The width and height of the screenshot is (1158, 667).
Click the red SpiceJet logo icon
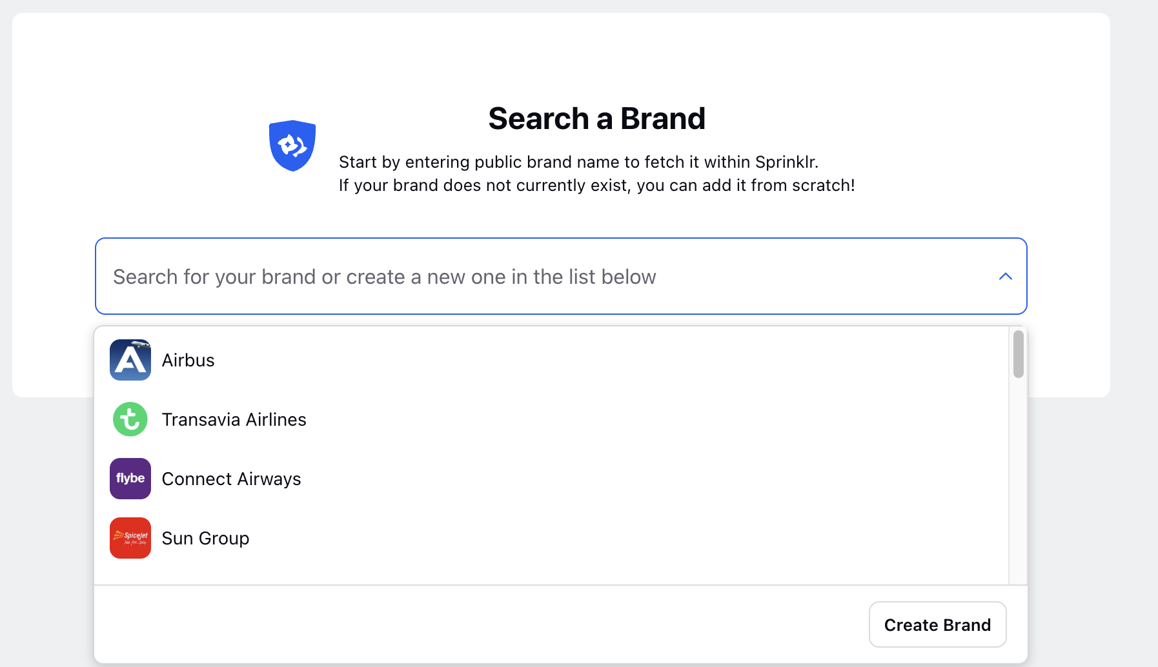(x=130, y=538)
